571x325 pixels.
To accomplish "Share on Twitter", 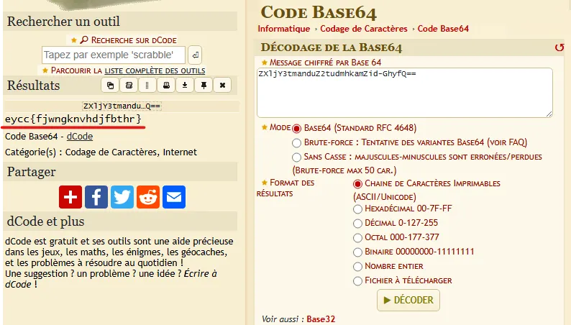I will [x=122, y=197].
